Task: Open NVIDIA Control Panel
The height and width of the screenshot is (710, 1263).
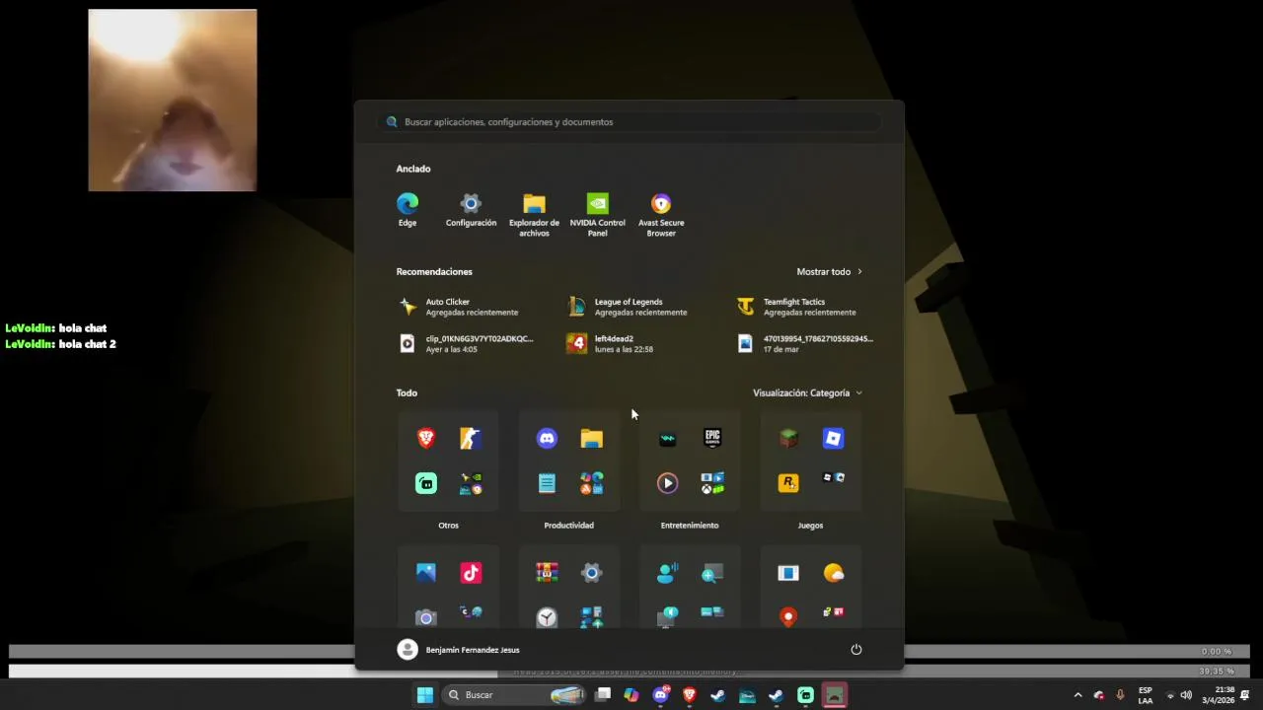Action: [597, 215]
